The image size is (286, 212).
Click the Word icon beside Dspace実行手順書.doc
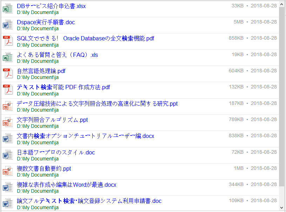[x=7, y=25]
